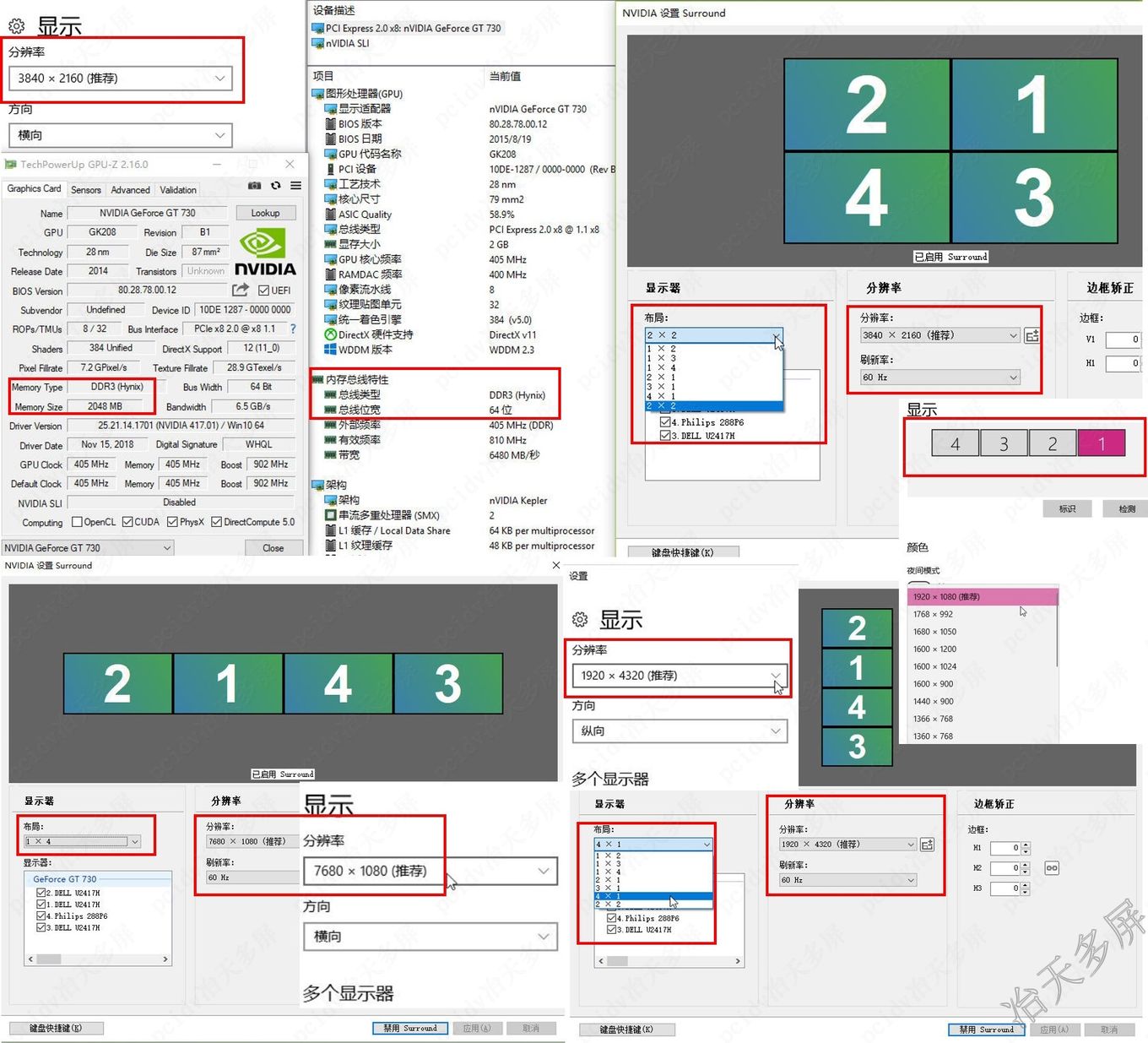Switch to the Advanced tab

[130, 190]
